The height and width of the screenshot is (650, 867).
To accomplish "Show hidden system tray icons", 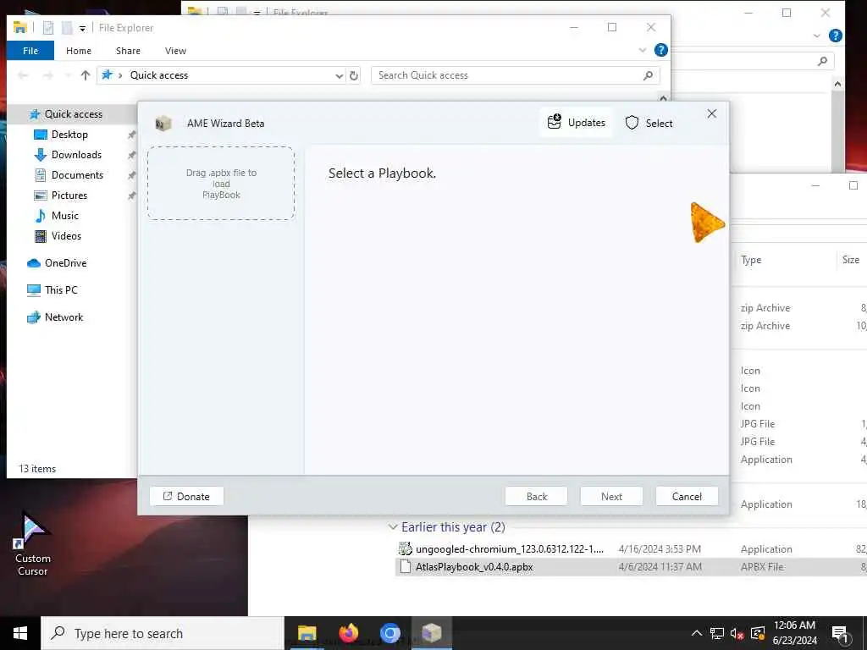I will [697, 633].
